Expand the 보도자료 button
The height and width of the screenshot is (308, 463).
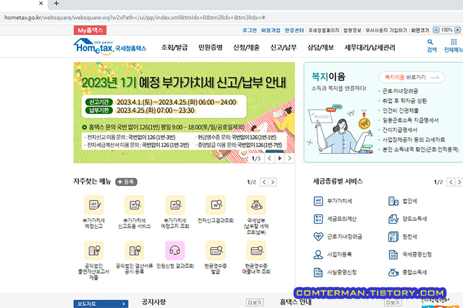[101, 304]
